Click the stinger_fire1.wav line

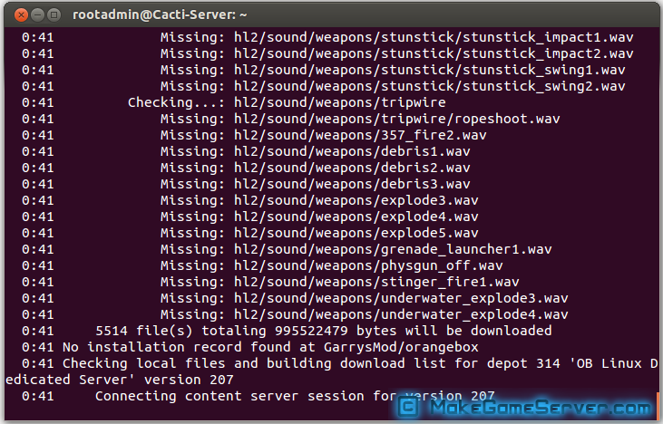click(270, 282)
